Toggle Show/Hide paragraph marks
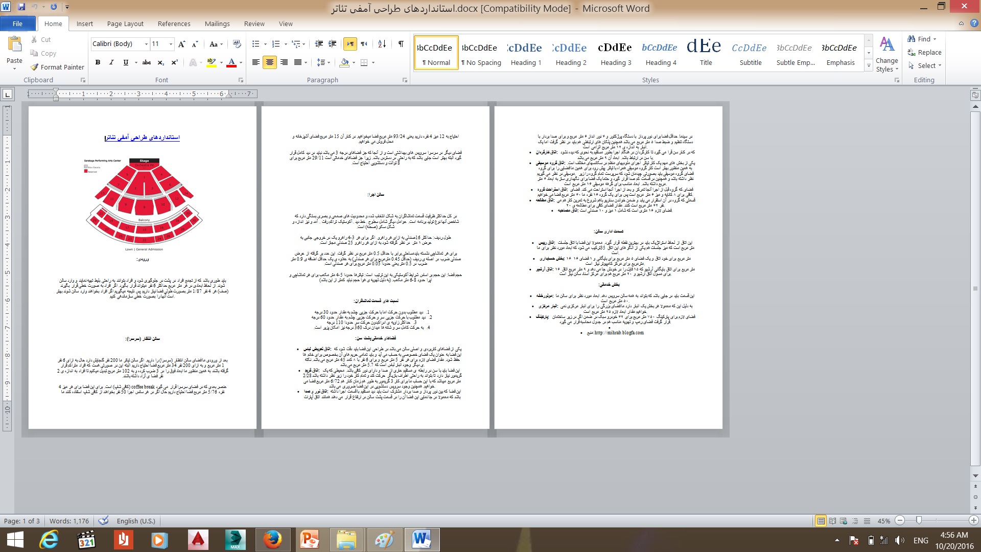The image size is (981, 552). point(401,44)
